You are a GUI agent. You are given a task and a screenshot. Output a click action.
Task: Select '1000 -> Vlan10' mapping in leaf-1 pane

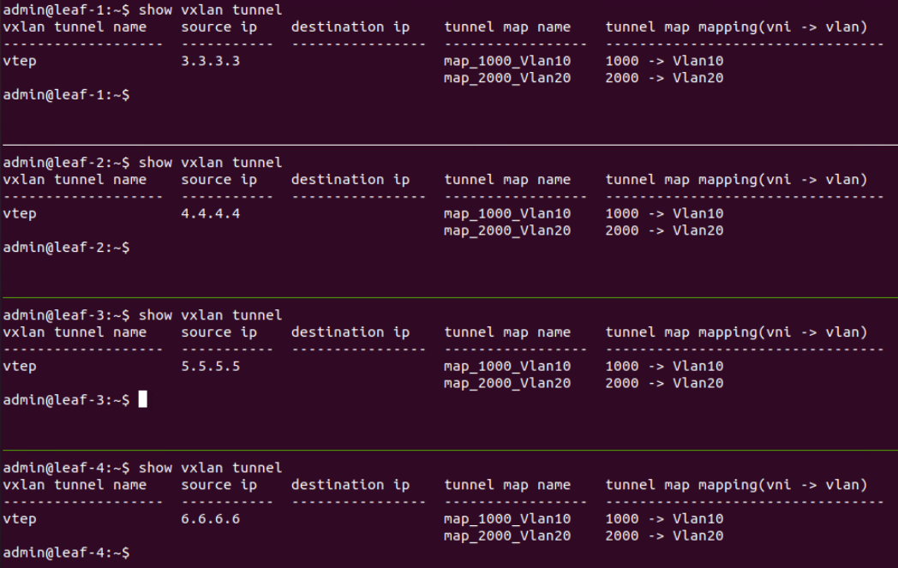point(664,62)
